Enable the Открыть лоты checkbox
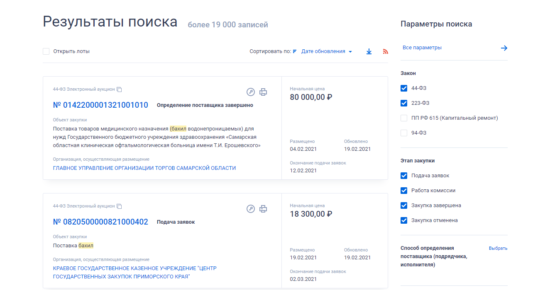Viewport: 550px width, 290px height. point(46,51)
